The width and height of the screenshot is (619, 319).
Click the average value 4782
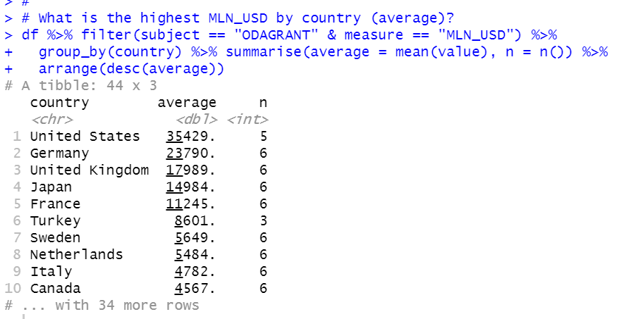coord(195,272)
